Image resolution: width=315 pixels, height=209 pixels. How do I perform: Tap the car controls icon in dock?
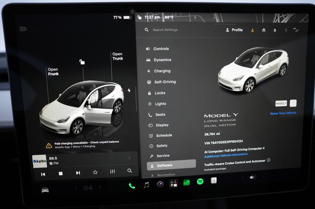pos(45,190)
